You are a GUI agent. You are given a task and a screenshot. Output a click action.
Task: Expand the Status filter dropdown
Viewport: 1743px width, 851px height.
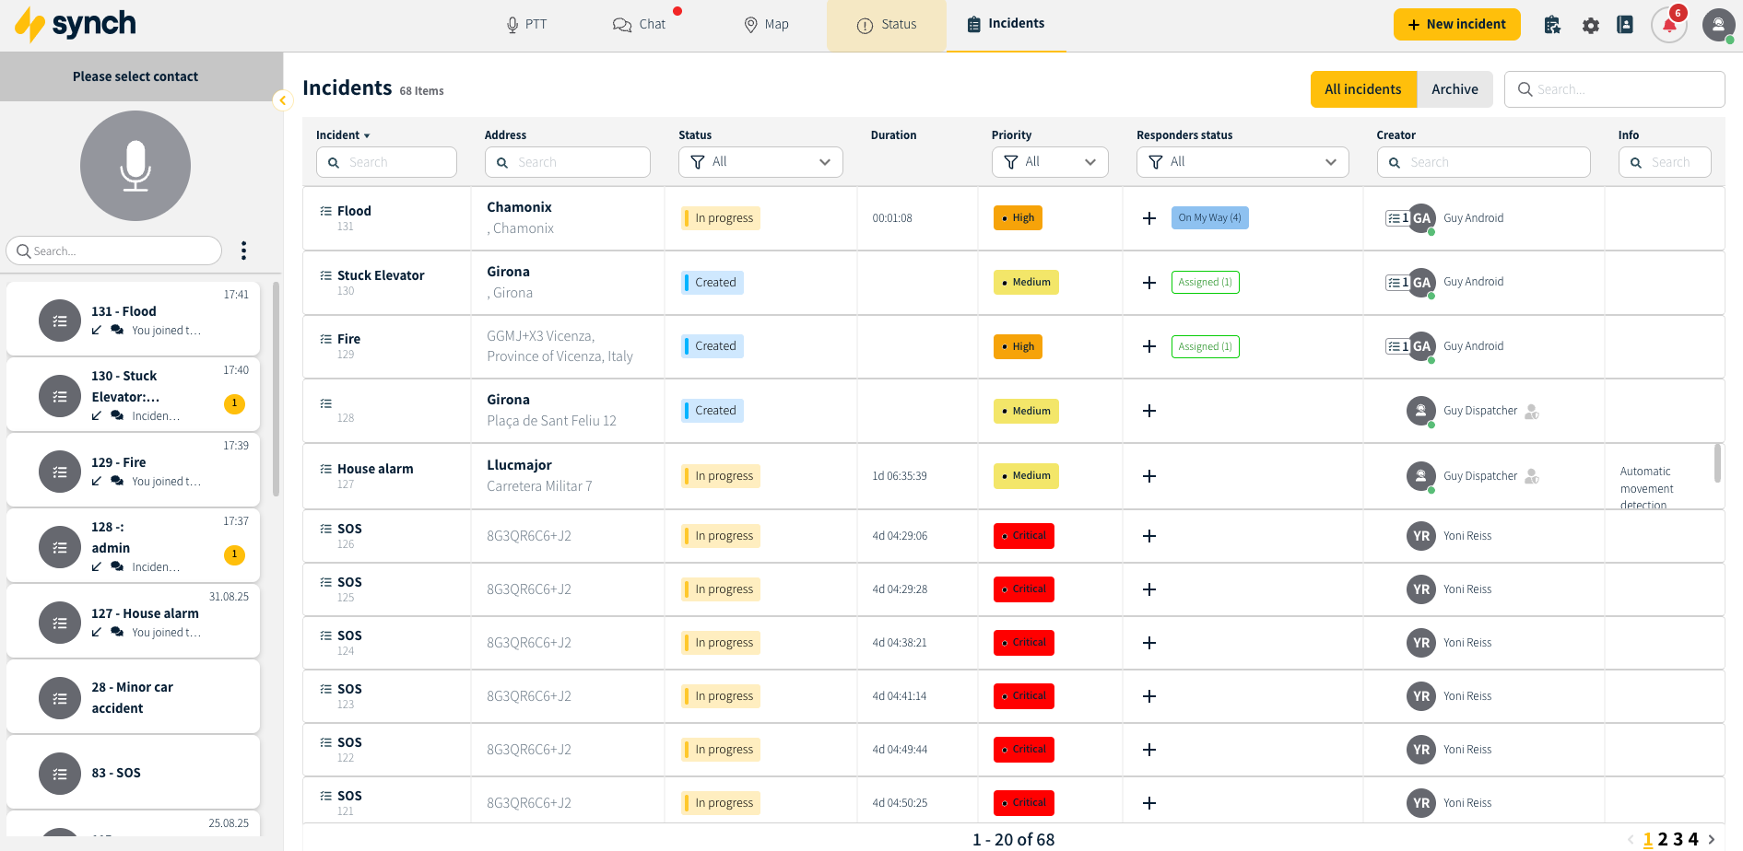pyautogui.click(x=760, y=162)
